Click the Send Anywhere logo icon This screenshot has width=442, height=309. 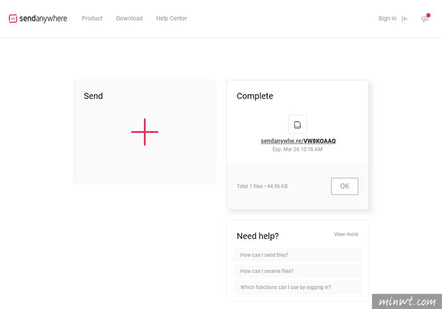pos(13,18)
